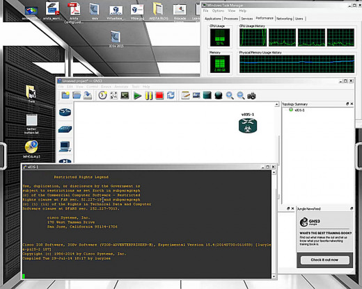The height and width of the screenshot is (289, 362).
Task: Select the Arista Config PDF desktop icon
Action: [74, 12]
